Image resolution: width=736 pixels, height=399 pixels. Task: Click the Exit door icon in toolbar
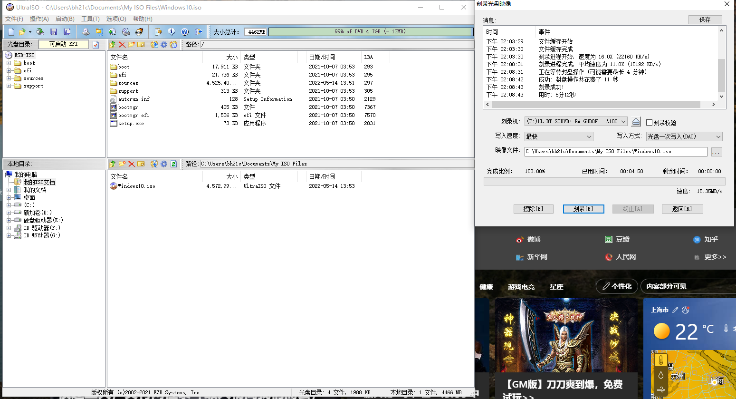[x=198, y=32]
